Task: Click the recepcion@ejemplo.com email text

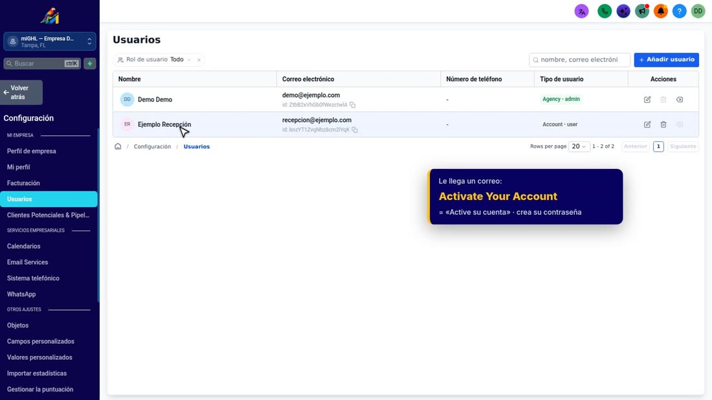Action: point(317,120)
